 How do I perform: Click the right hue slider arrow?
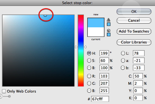pyautogui.click(x=85, y=47)
